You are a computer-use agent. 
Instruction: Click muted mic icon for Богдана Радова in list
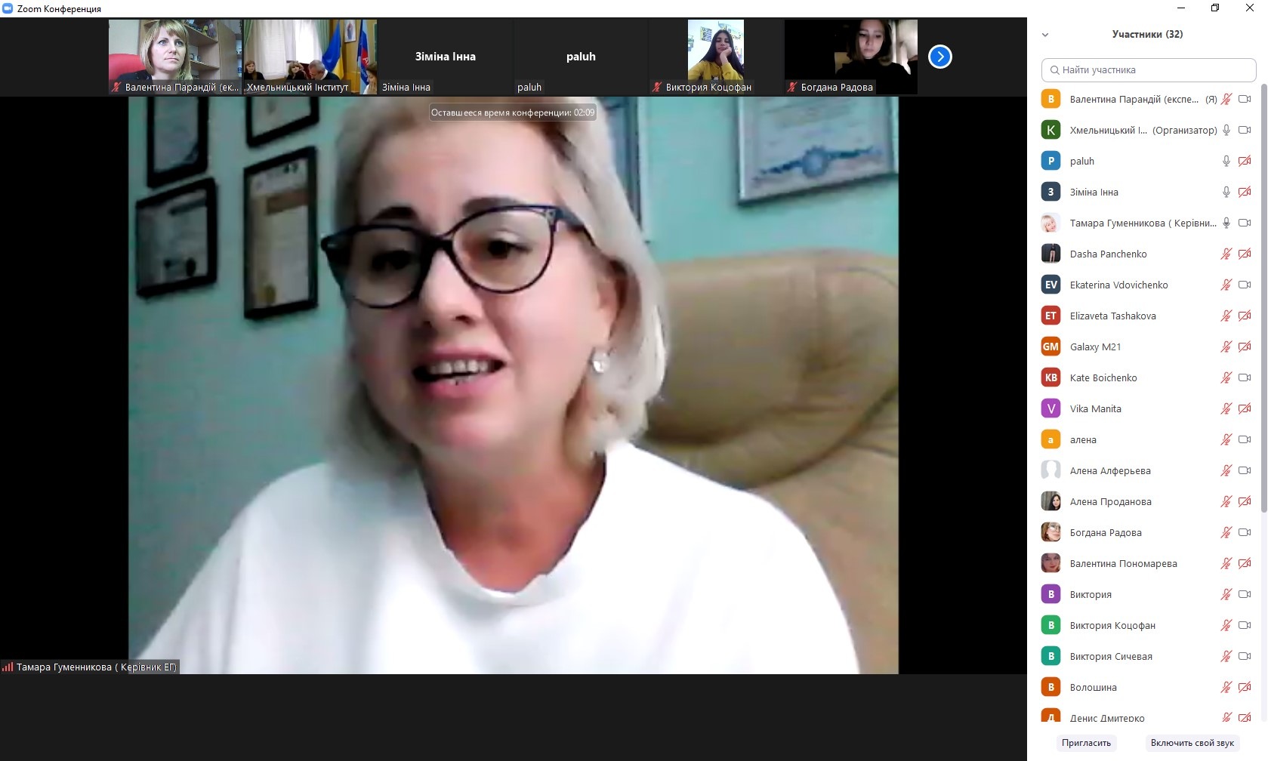tap(1226, 532)
